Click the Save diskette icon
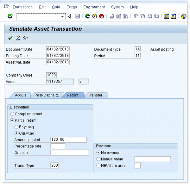The width and height of the screenshot is (190, 185). (x=77, y=16)
